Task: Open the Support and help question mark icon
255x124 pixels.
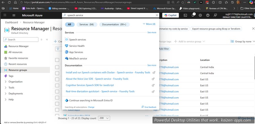Action: coord(208,15)
